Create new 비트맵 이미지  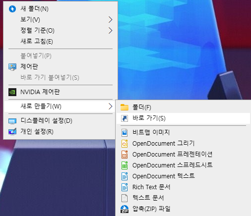pyautogui.click(x=183, y=133)
